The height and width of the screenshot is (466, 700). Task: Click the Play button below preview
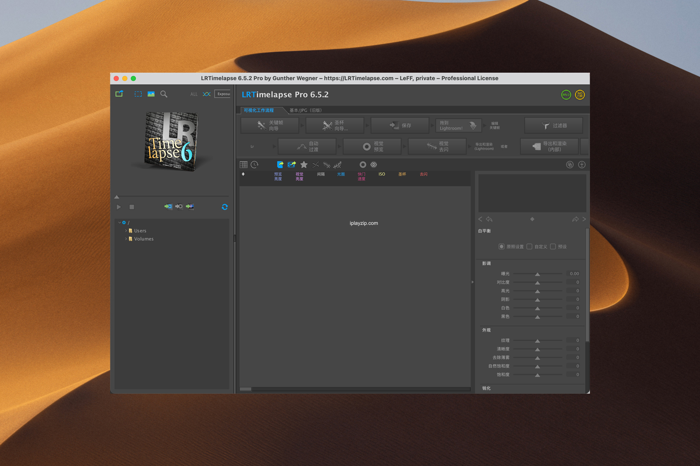click(119, 207)
